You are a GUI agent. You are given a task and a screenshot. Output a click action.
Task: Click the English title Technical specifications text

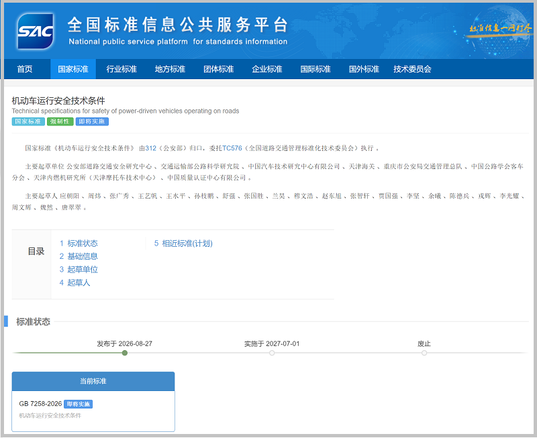pyautogui.click(x=126, y=111)
